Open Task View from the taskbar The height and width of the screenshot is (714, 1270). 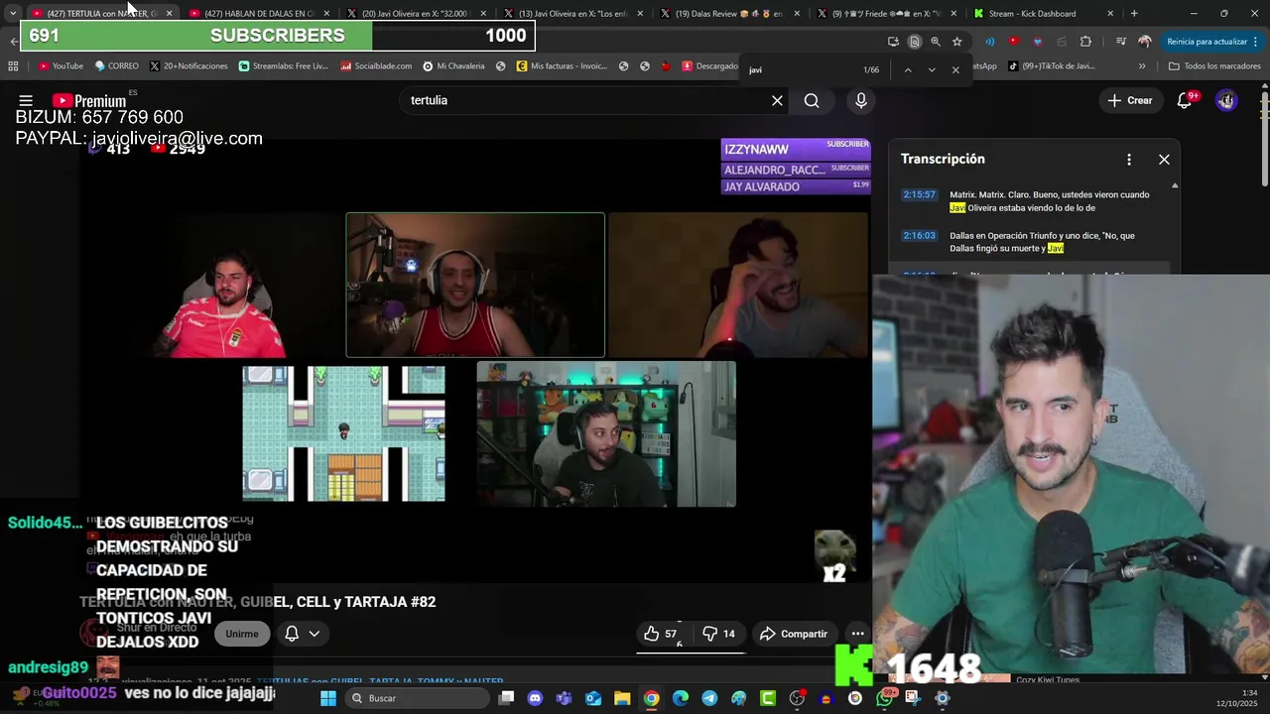point(506,698)
